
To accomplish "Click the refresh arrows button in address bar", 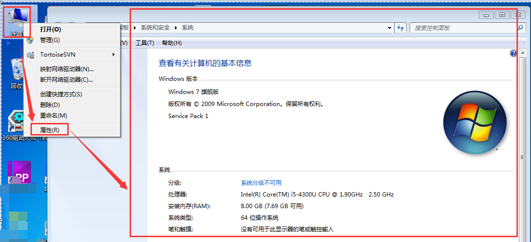I will pyautogui.click(x=400, y=28).
